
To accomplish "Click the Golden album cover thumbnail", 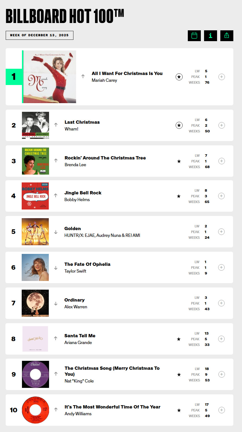I will (x=35, y=232).
